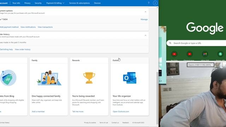Open the help question mark icon
This screenshot has width=226, height=127.
pos(149,3)
